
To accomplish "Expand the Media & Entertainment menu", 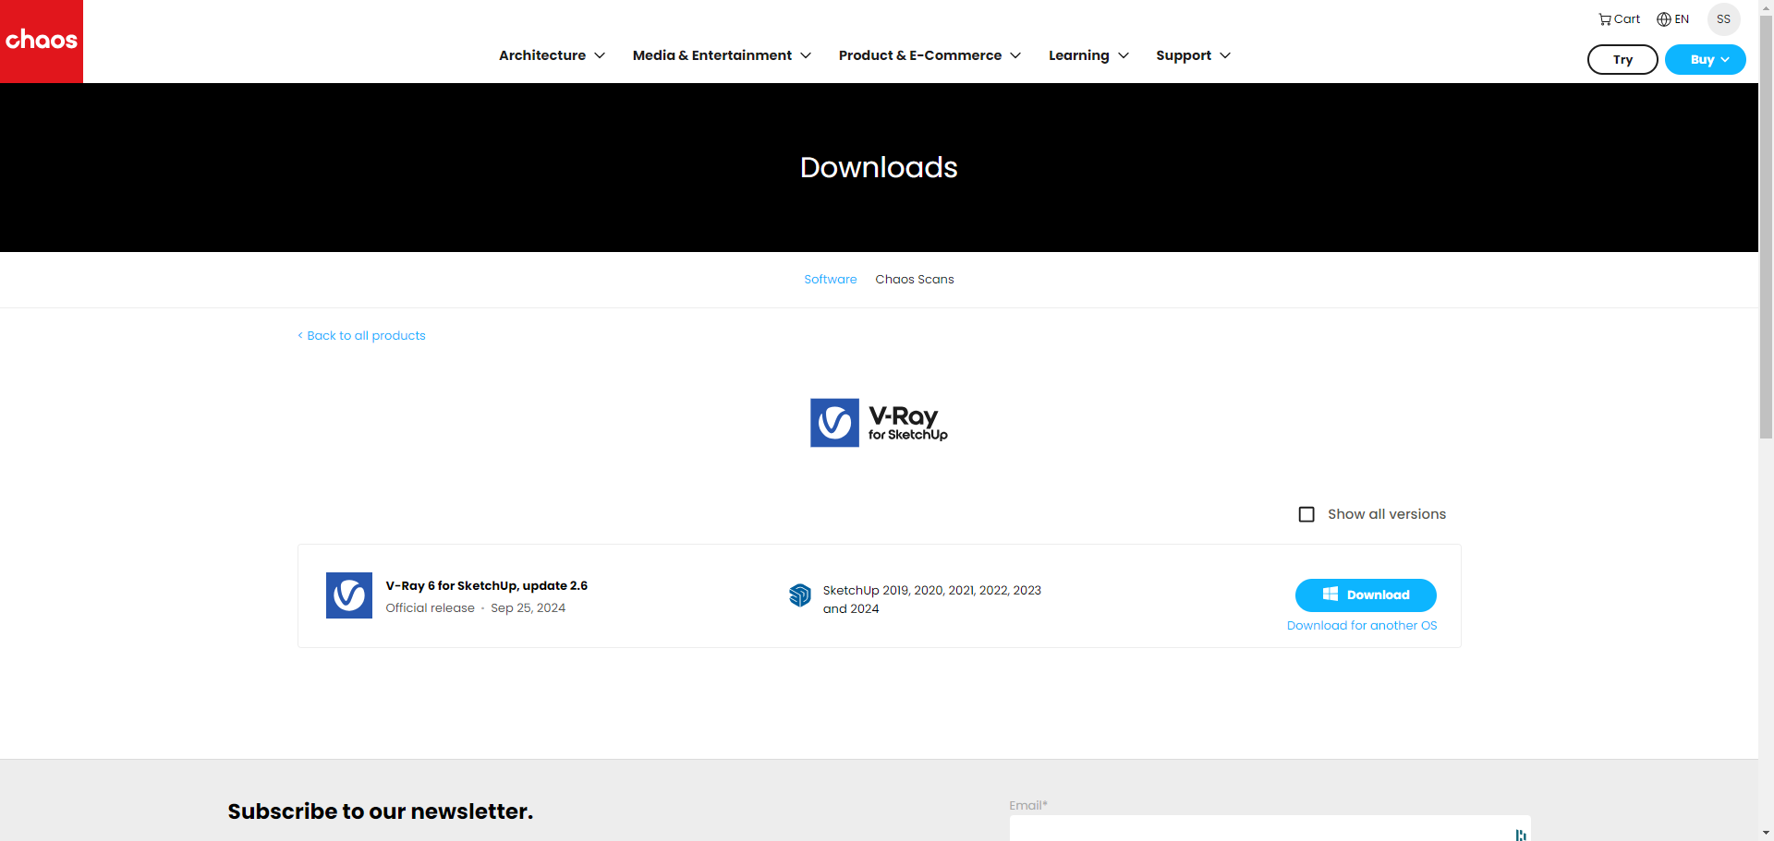I will coord(722,55).
